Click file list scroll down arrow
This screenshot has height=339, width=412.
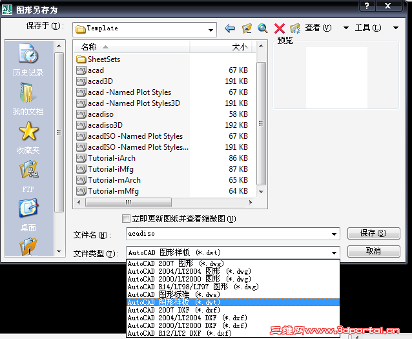[261, 192]
